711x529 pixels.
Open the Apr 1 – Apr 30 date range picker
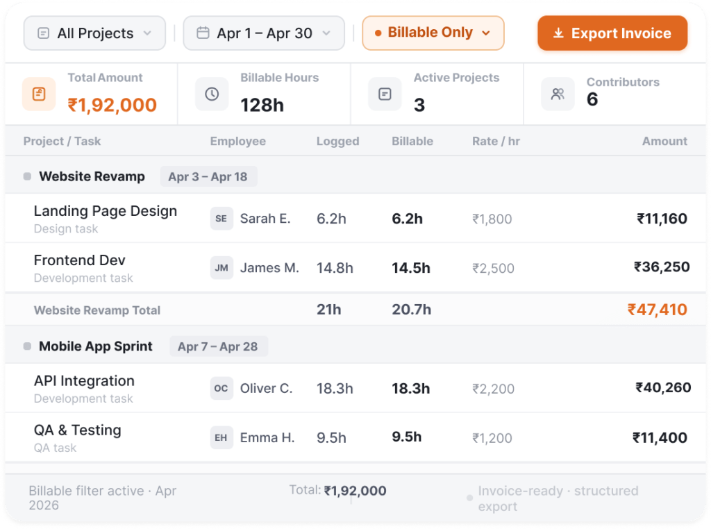click(x=264, y=33)
